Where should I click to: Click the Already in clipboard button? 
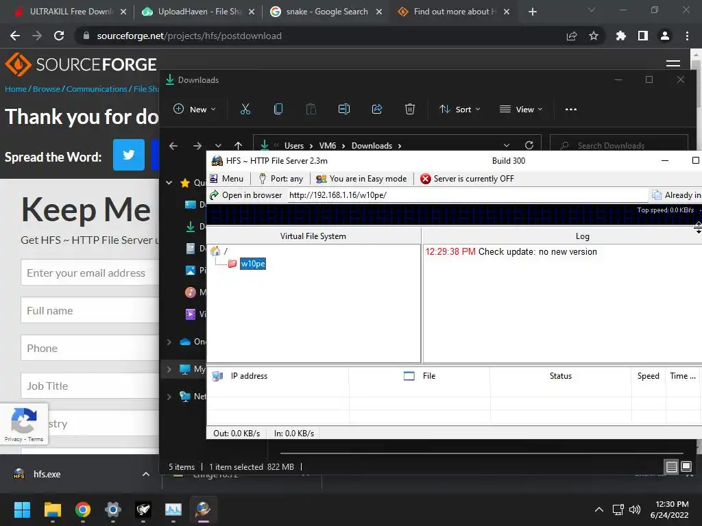(x=677, y=195)
